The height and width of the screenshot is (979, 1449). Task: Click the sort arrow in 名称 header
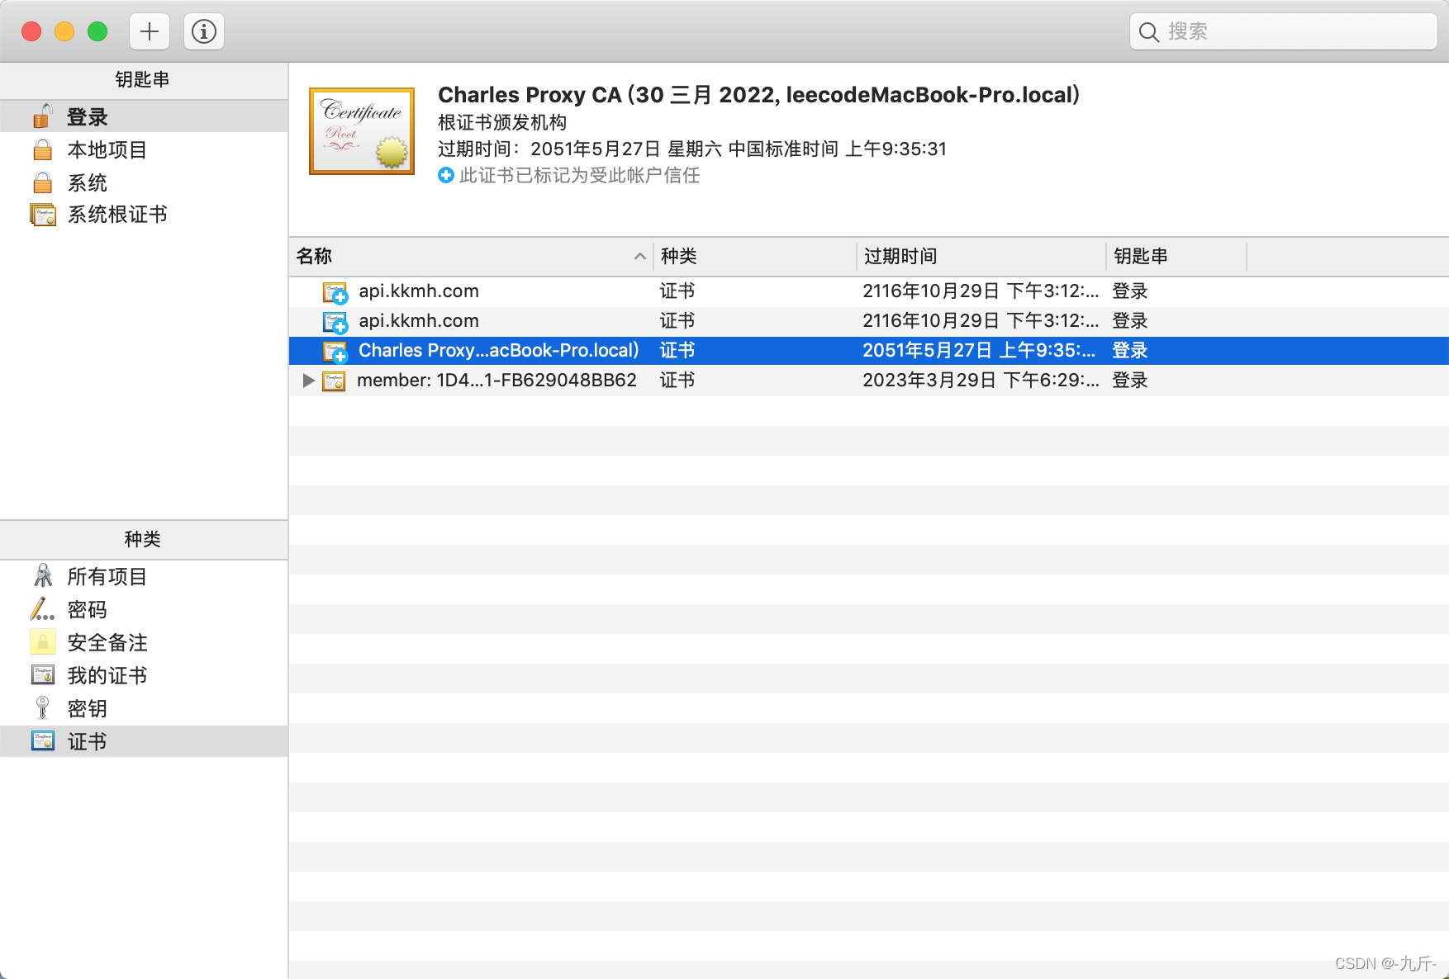pos(639,256)
